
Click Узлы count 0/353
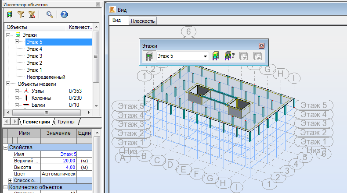(75, 91)
